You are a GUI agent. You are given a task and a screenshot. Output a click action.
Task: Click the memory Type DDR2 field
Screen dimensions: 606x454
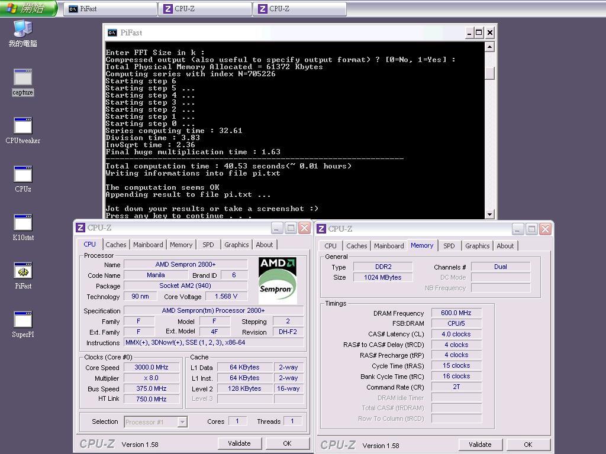coord(383,267)
